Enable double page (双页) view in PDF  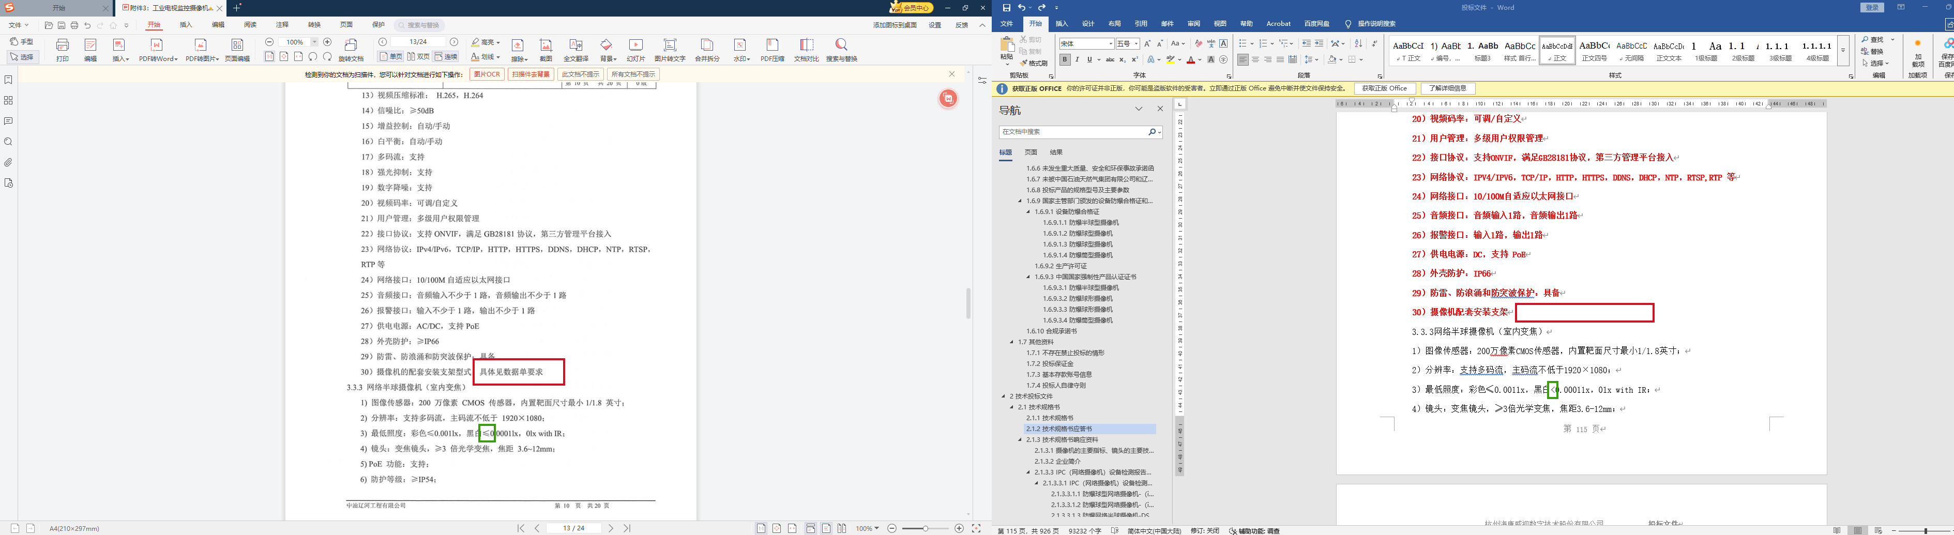418,57
